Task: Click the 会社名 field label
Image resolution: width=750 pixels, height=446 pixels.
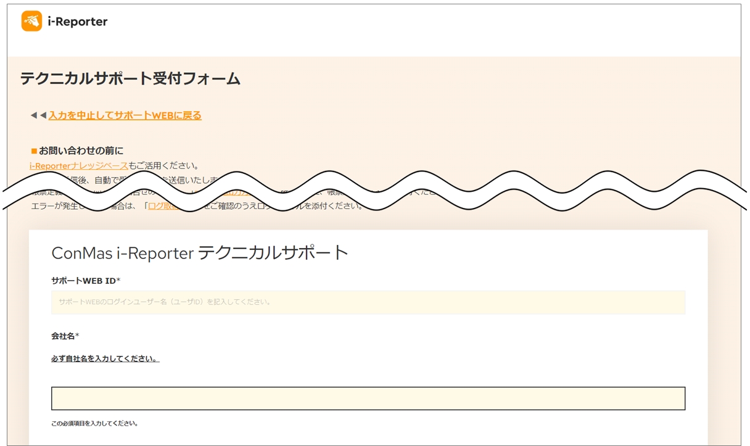Action: click(62, 336)
